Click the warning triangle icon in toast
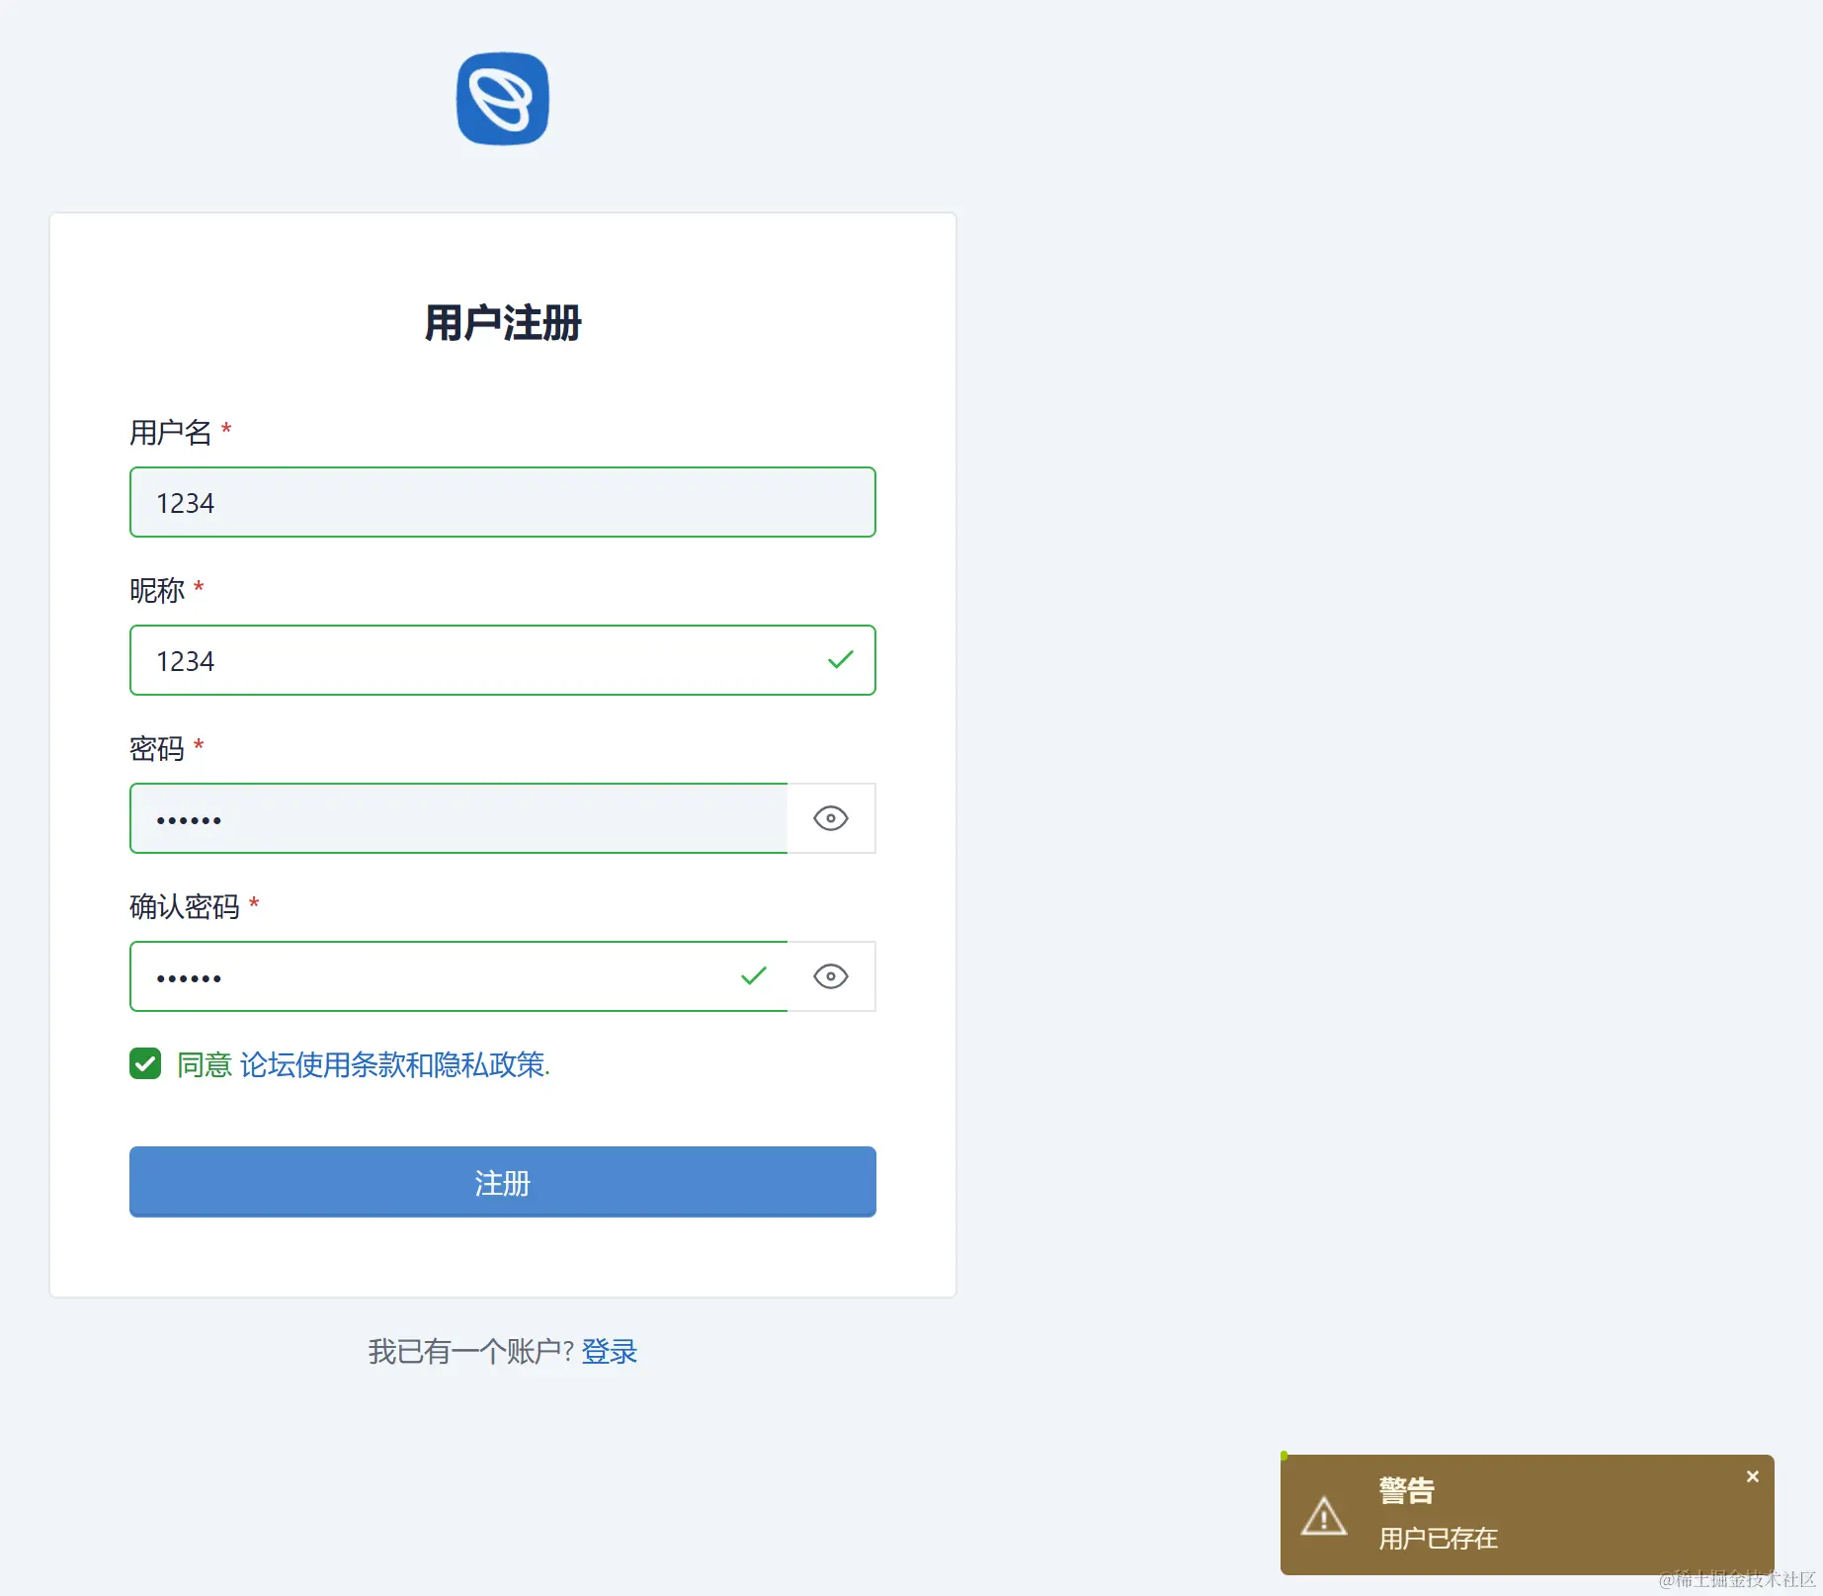 [x=1324, y=1516]
